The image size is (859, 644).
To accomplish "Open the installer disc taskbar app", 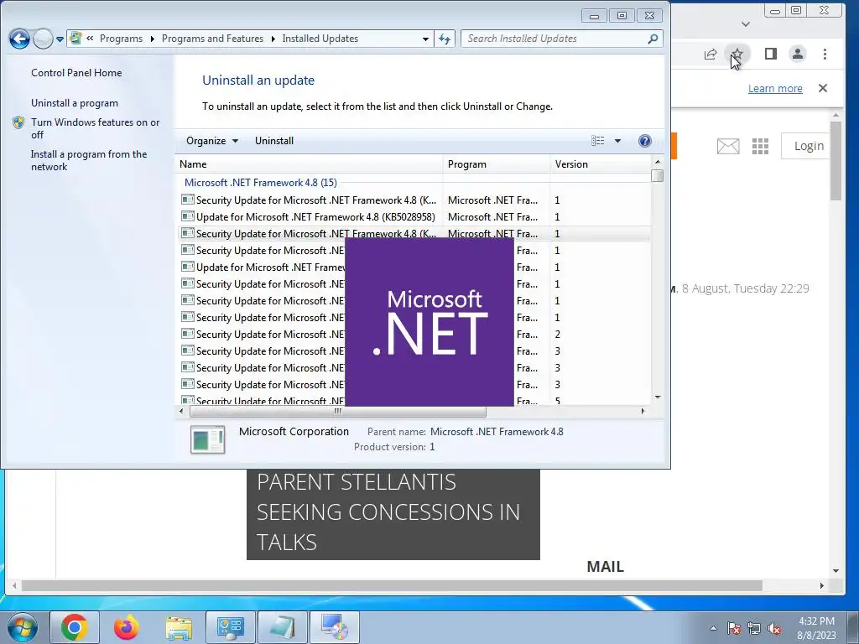I will click(335, 627).
